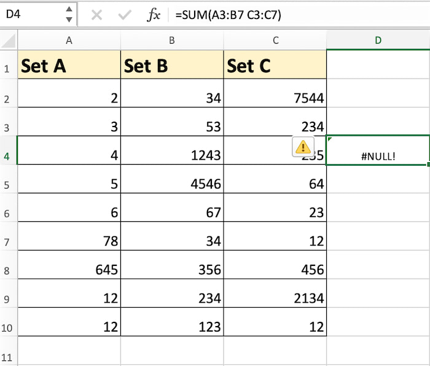
Task: Select cell with value 123
Action: (x=172, y=322)
